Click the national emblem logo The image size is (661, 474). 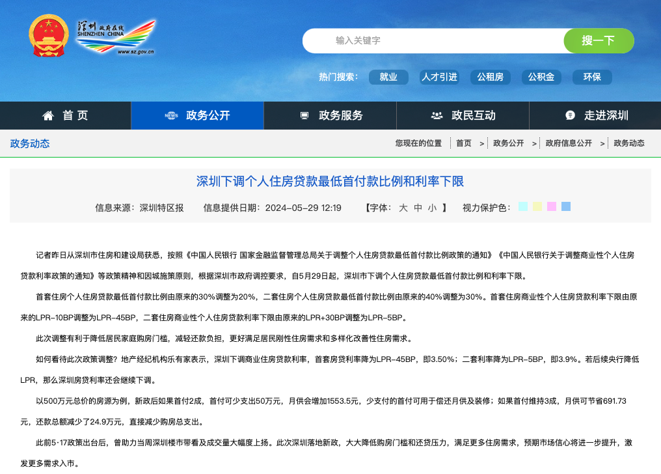49,36
